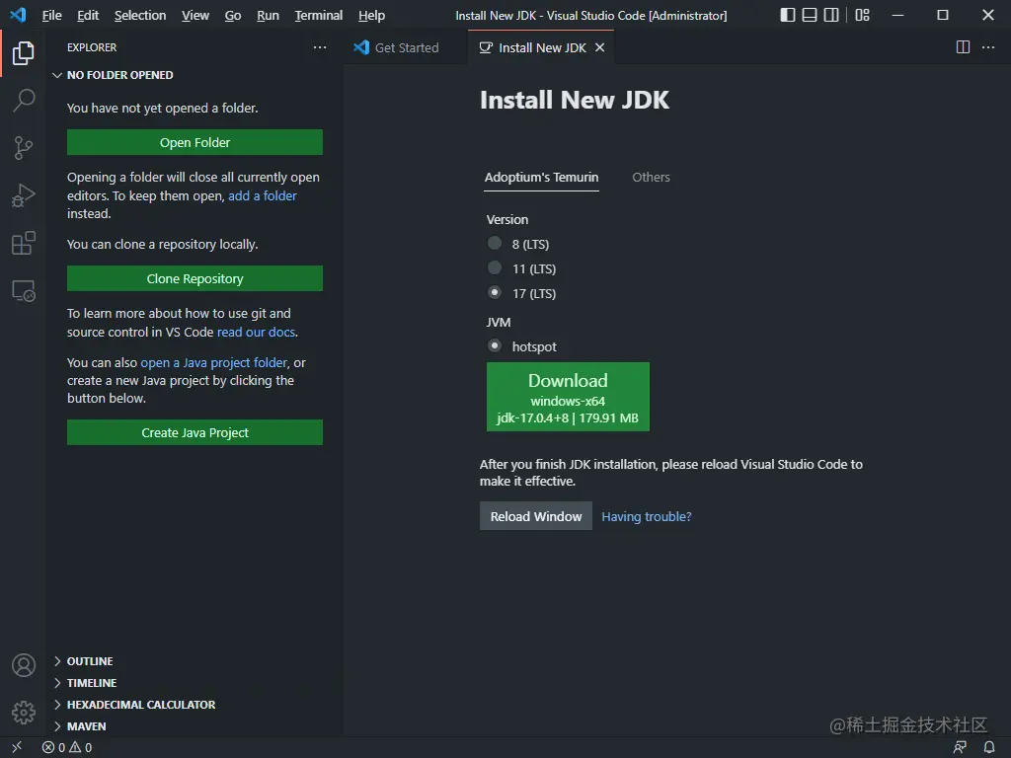Viewport: 1011px width, 758px height.
Task: Open the Source Control view icon
Action: pos(24,148)
